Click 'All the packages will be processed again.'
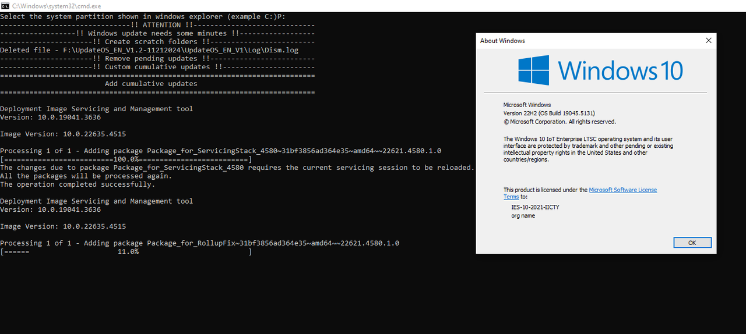 86,176
